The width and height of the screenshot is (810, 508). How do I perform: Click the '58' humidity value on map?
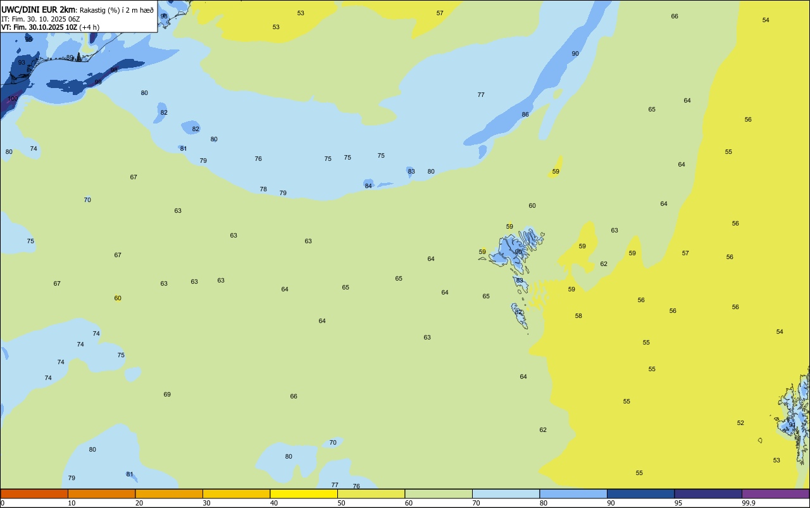pyautogui.click(x=578, y=315)
